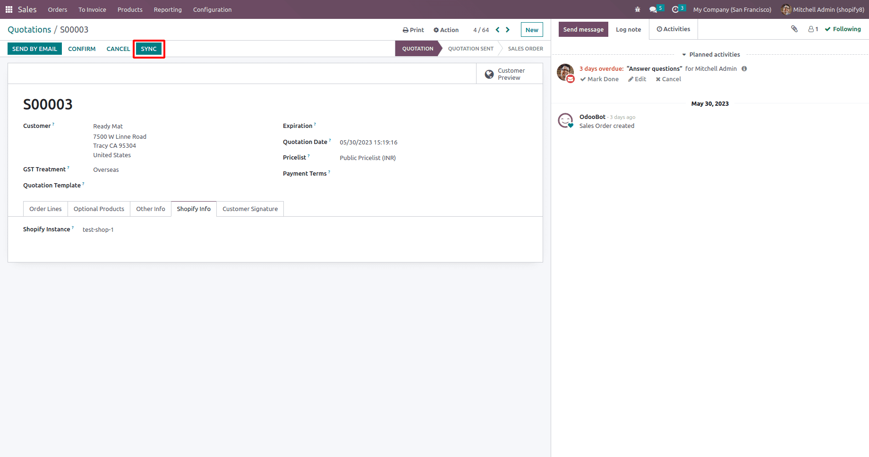Open the Reporting menu
Image resolution: width=869 pixels, height=457 pixels.
point(168,9)
